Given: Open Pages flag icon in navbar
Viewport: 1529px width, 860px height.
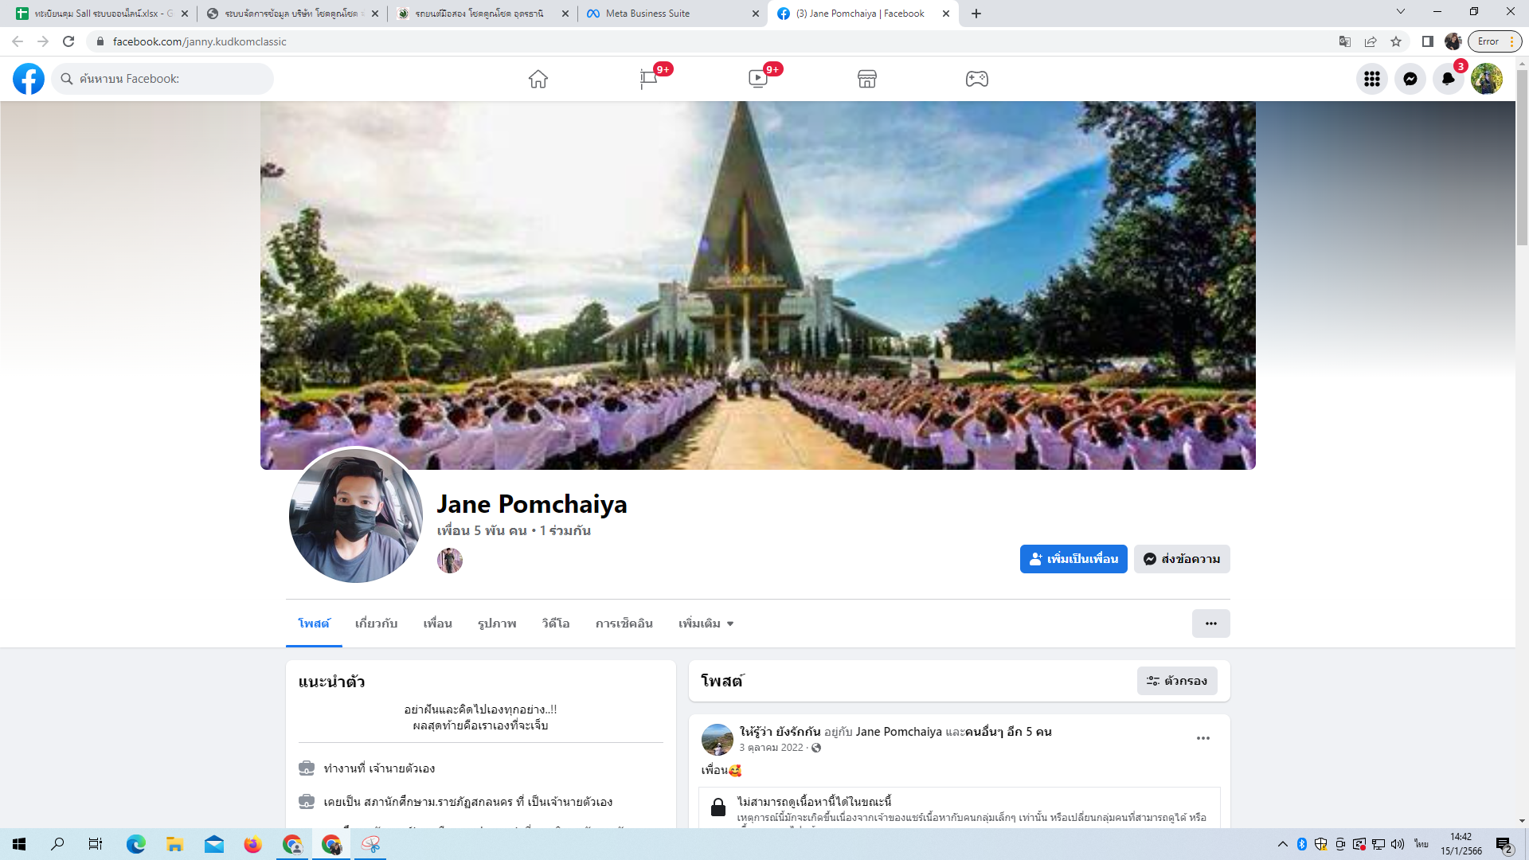Looking at the screenshot, I should click(648, 79).
